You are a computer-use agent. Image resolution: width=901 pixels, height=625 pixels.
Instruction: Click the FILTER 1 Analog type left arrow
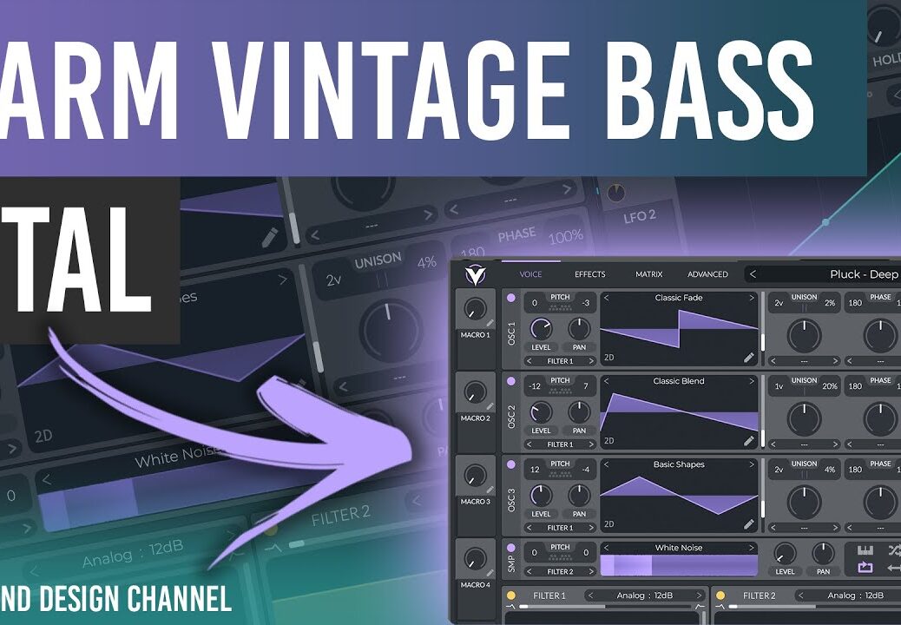coord(590,595)
